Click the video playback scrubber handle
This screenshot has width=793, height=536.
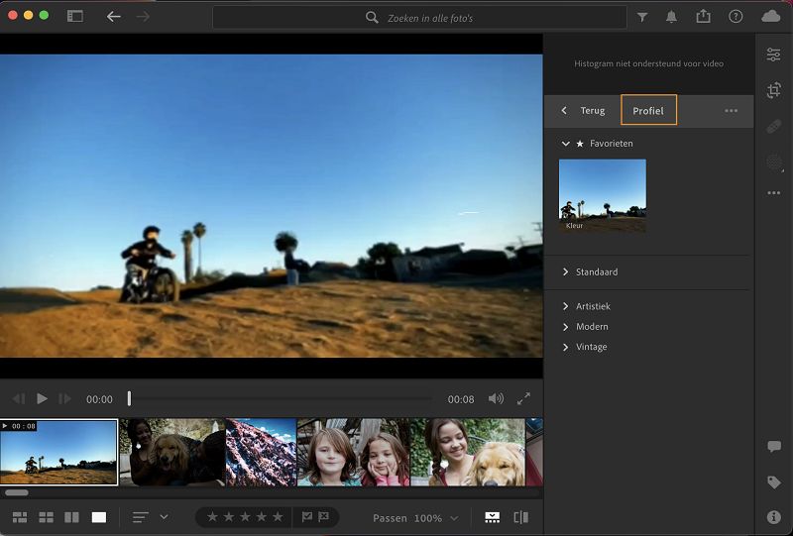coord(130,398)
